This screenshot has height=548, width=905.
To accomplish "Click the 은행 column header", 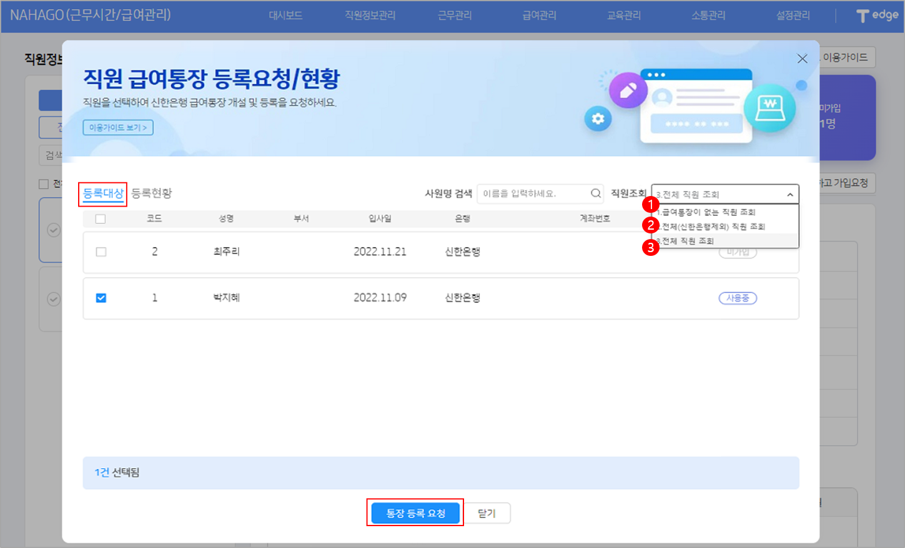I will (462, 218).
